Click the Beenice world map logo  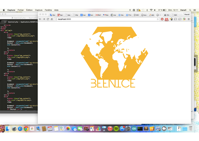click(x=114, y=57)
